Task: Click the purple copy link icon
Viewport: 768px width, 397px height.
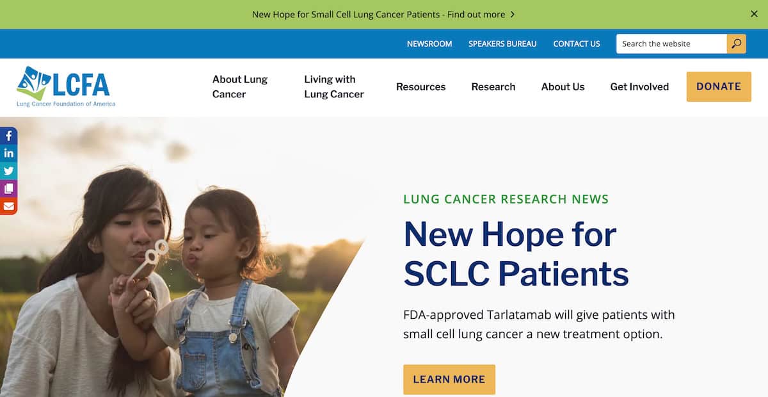Action: click(x=8, y=188)
